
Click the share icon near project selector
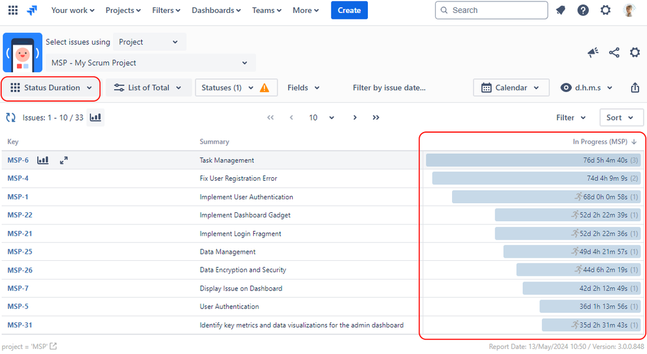614,52
